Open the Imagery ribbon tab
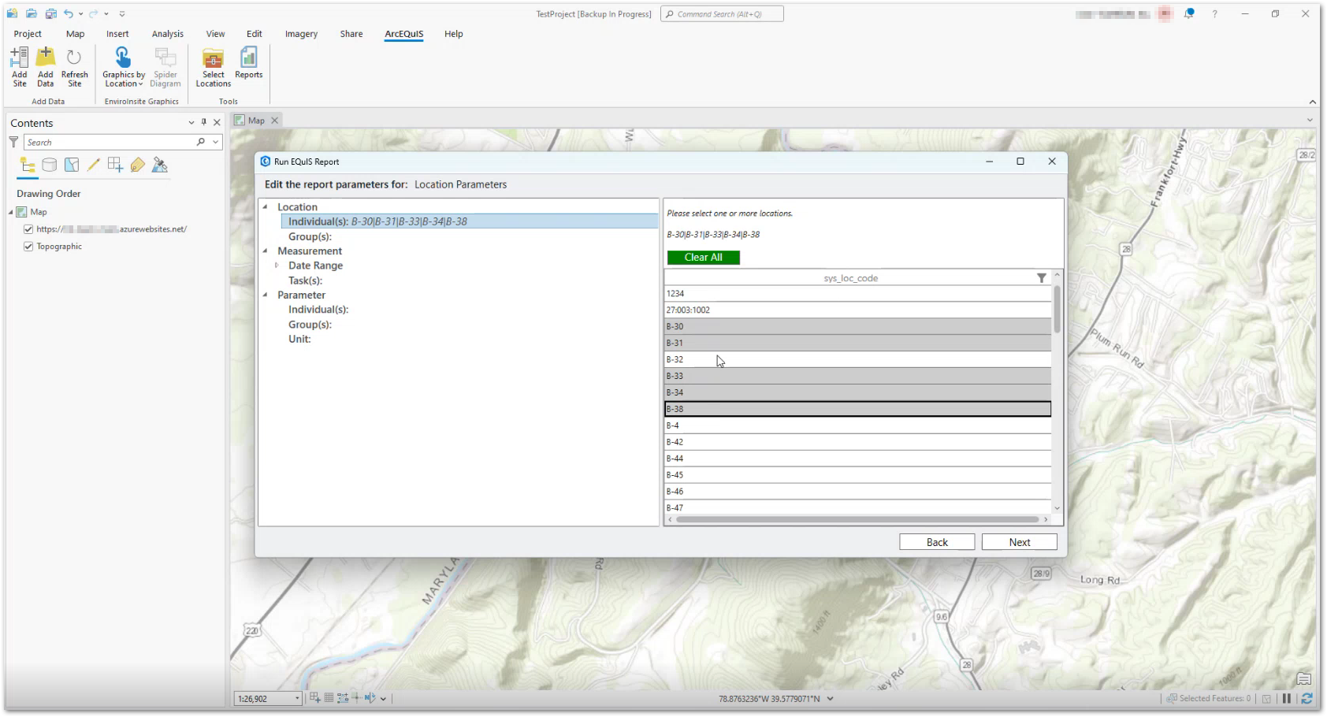This screenshot has height=717, width=1327. 301,34
